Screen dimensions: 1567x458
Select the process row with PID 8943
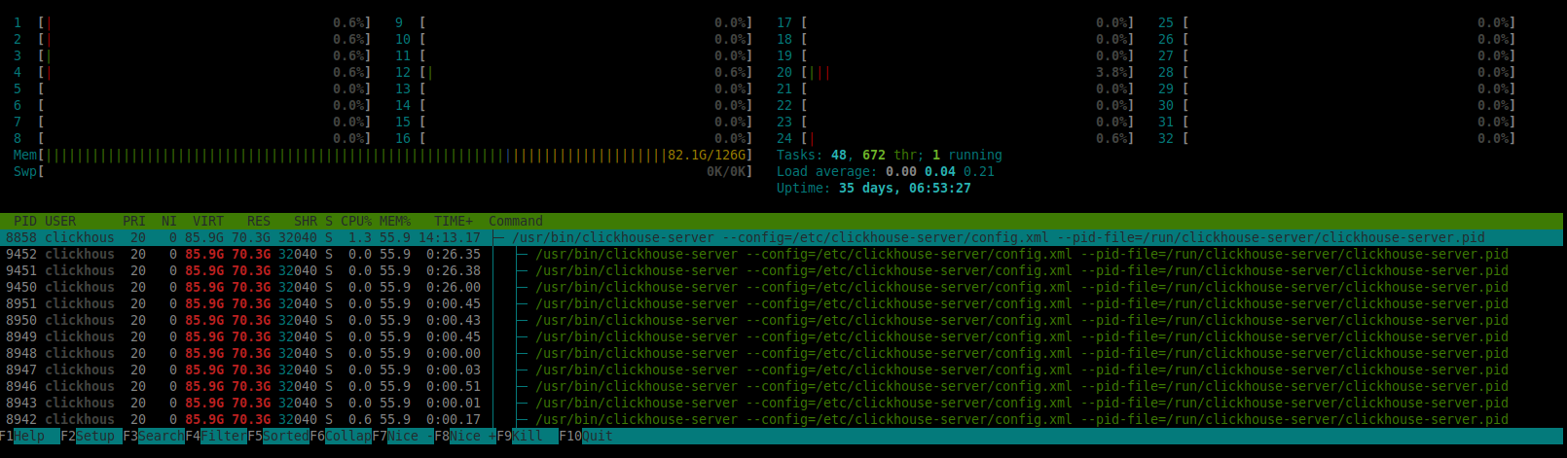click(x=783, y=403)
